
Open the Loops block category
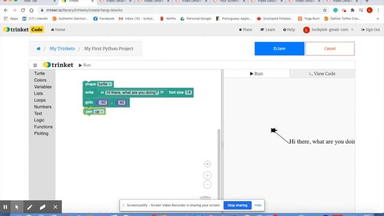40,100
